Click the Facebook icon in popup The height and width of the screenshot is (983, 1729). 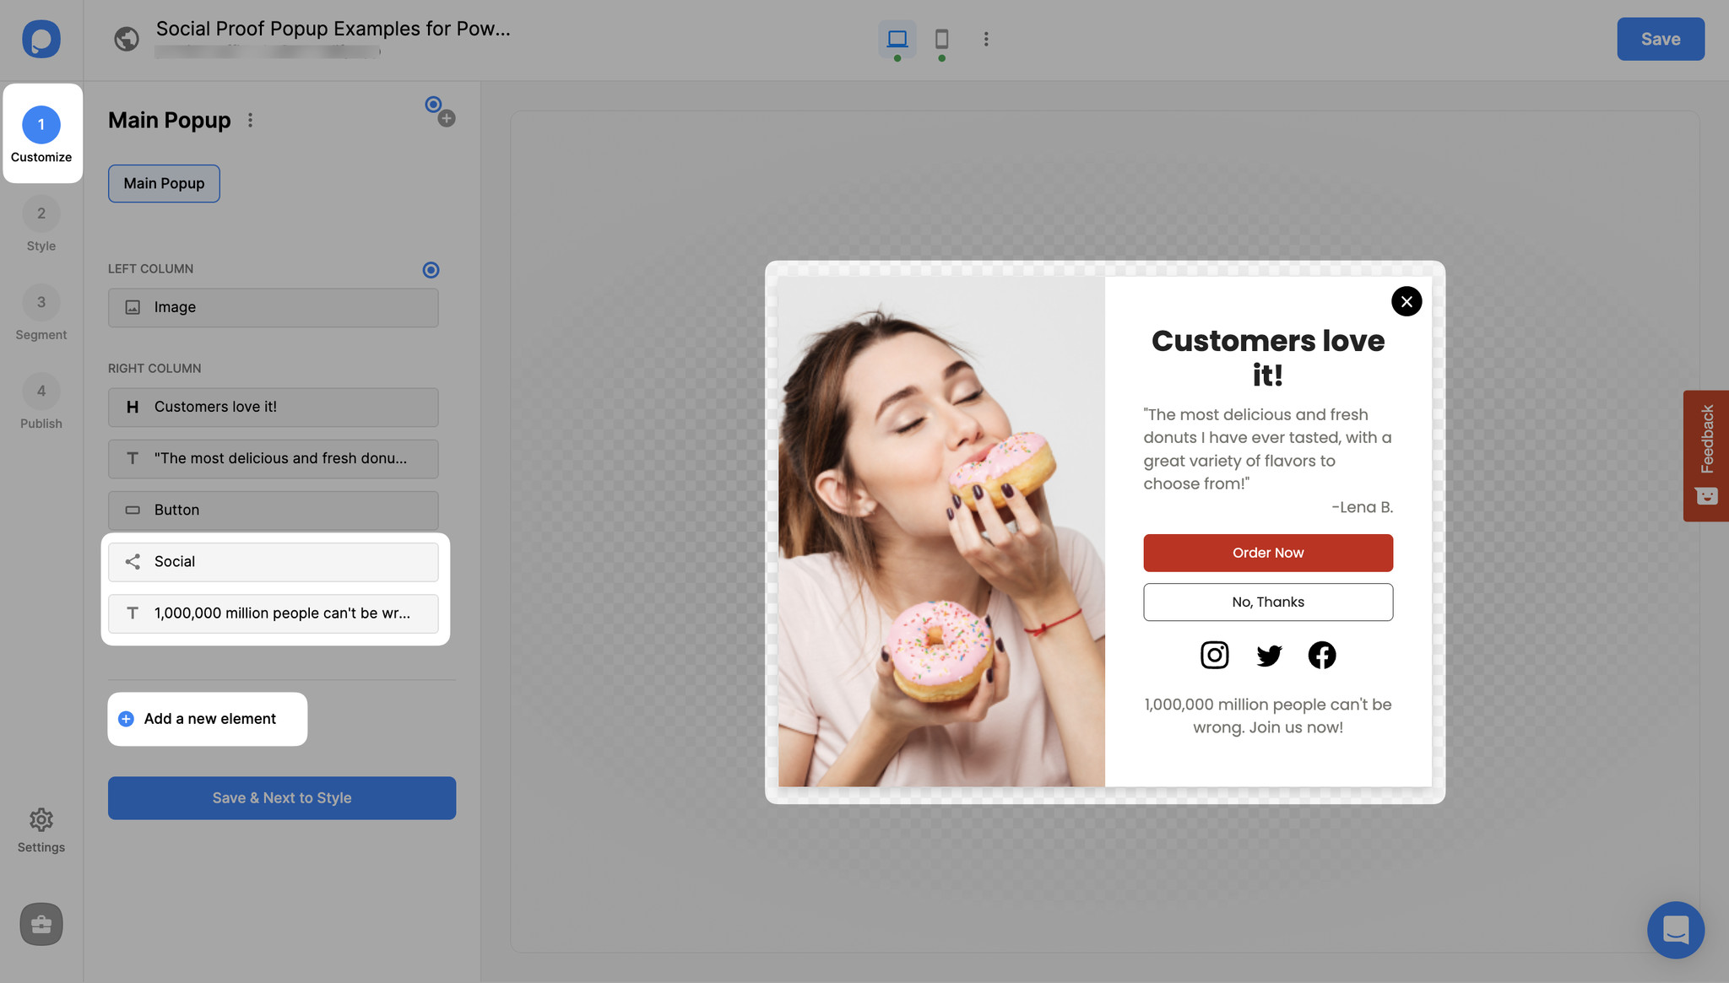[1322, 654]
